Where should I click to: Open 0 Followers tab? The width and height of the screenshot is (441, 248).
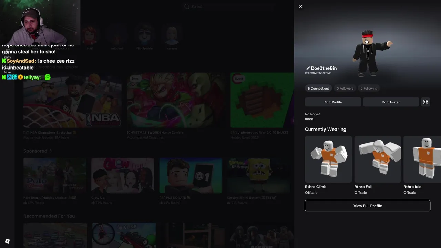(x=345, y=89)
